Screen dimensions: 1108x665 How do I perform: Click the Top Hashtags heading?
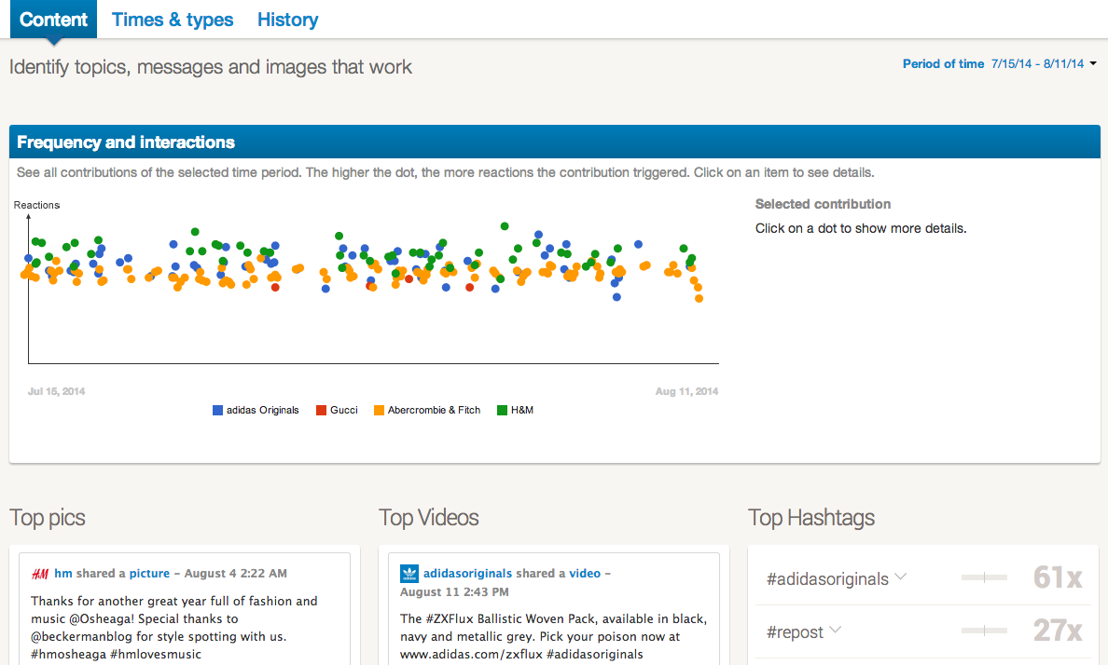pos(811,518)
